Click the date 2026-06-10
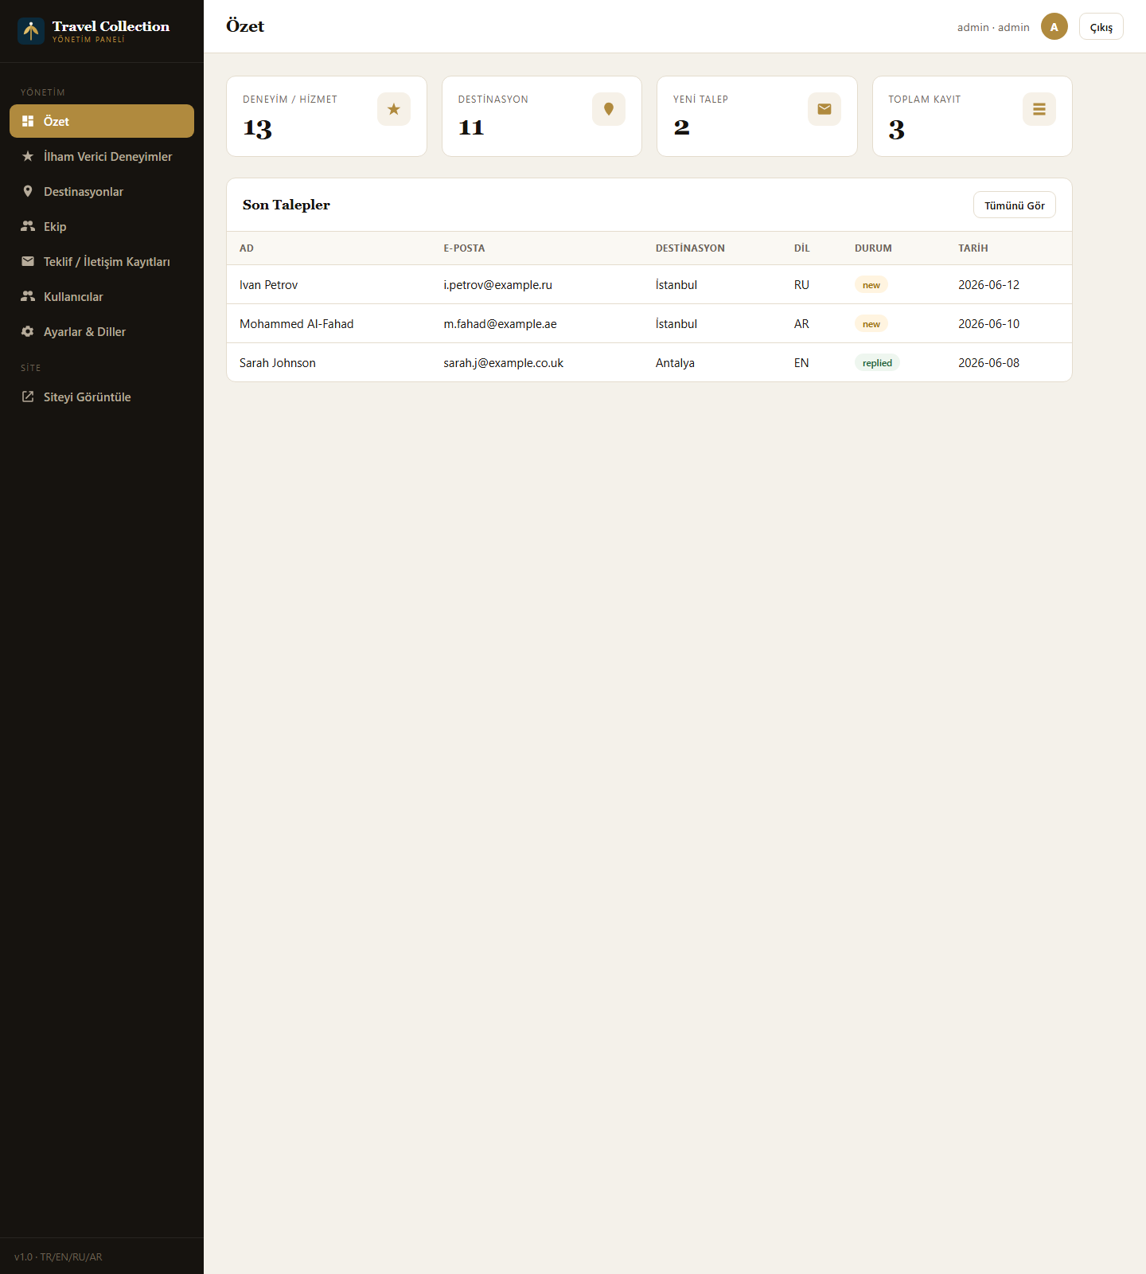The width and height of the screenshot is (1146, 1274). 988,324
